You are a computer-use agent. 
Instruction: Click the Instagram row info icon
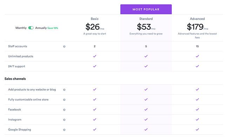(x=64, y=120)
